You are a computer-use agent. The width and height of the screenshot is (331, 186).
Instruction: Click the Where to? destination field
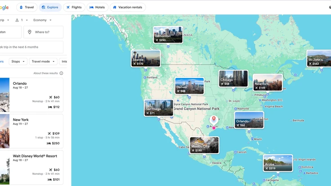point(43,32)
